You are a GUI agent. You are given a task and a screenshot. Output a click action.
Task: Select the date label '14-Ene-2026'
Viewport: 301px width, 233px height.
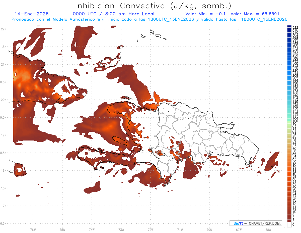point(31,14)
